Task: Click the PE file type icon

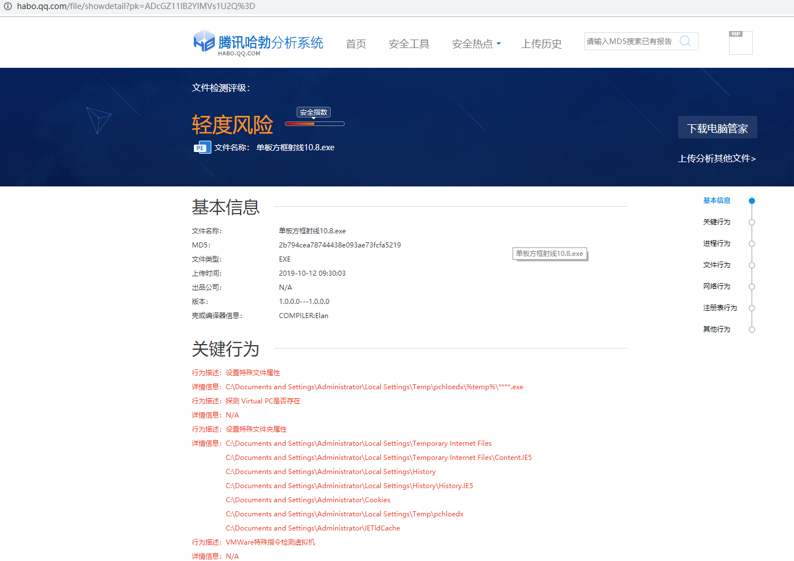Action: (202, 147)
